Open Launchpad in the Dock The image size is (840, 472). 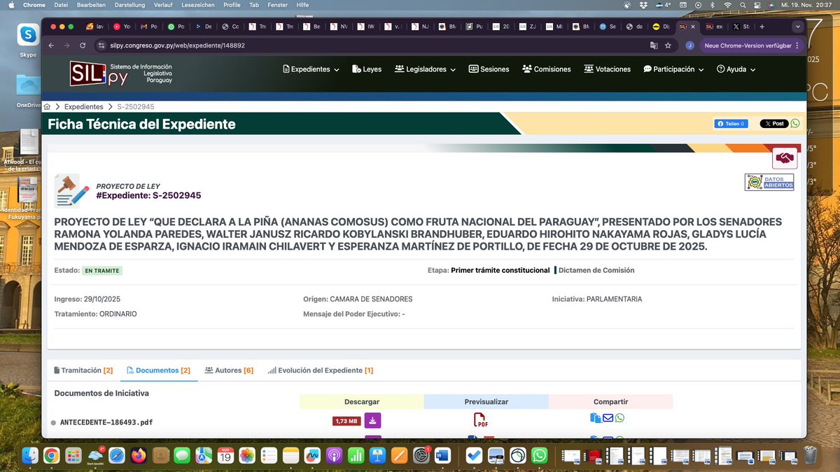(73, 456)
